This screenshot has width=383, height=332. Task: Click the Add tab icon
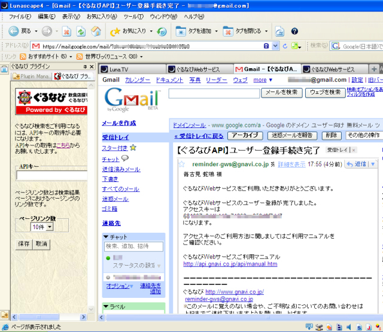coord(181,31)
